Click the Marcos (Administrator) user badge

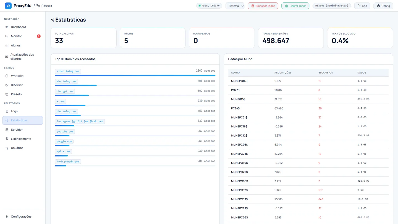coord(332,6)
